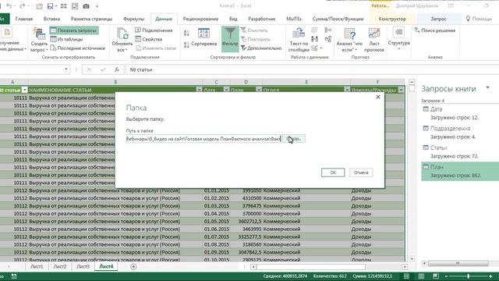
Task: Open filter dropdown for Отдел column
Action: [x=347, y=91]
